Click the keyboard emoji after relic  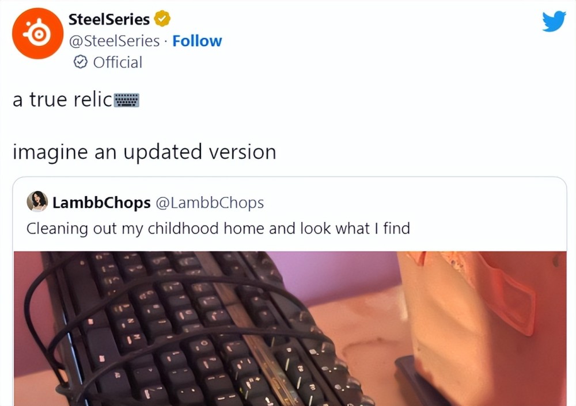(126, 100)
